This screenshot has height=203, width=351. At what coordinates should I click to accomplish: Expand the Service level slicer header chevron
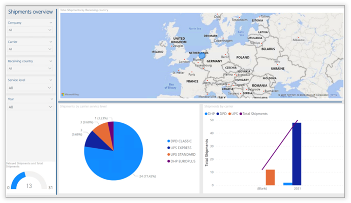[x=51, y=80]
